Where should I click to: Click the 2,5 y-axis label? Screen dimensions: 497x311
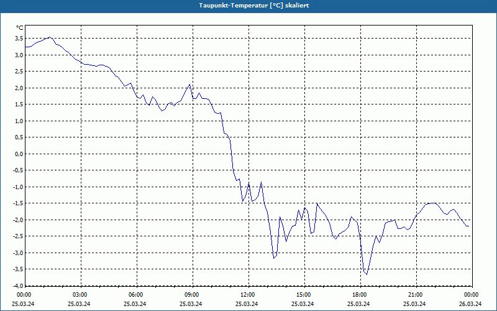(x=19, y=72)
